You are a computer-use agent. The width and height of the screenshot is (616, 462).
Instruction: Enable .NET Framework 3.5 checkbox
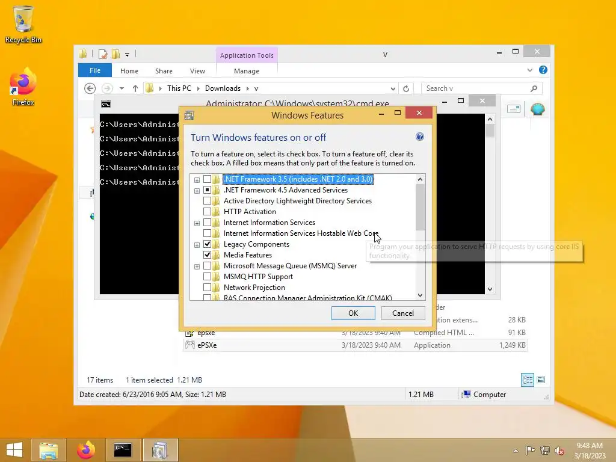pos(207,179)
